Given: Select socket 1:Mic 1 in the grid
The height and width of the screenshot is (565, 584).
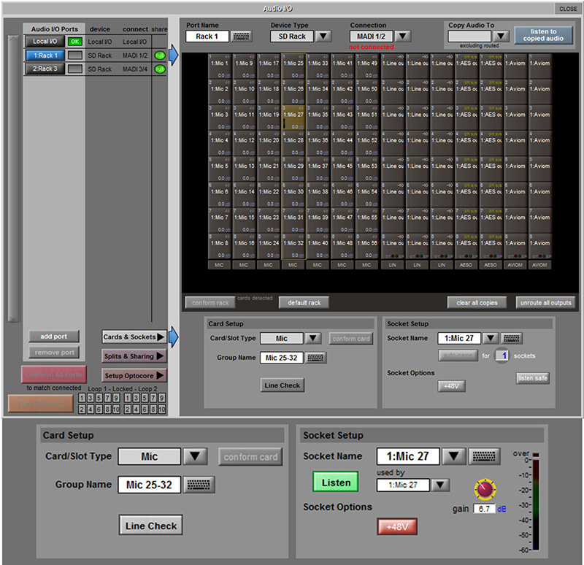Looking at the screenshot, I should [x=220, y=66].
